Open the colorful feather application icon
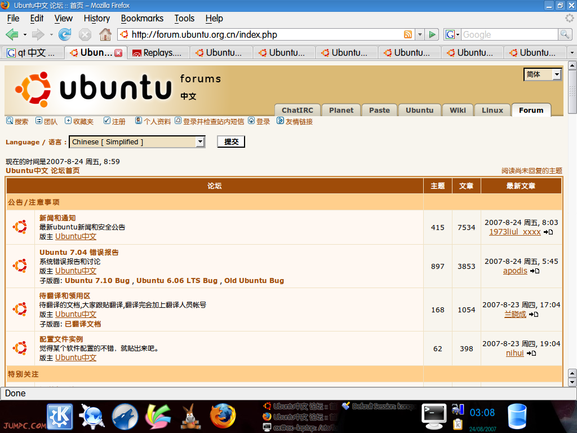This screenshot has width=577, height=433. tap(158, 417)
